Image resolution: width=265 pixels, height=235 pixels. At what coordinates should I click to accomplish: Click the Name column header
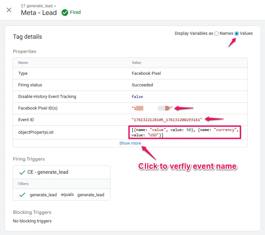(23, 63)
